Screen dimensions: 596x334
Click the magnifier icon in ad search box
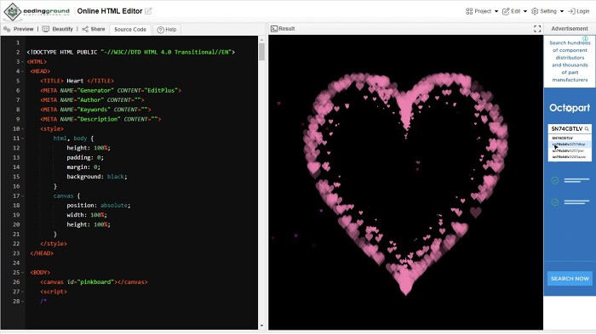[x=587, y=129]
